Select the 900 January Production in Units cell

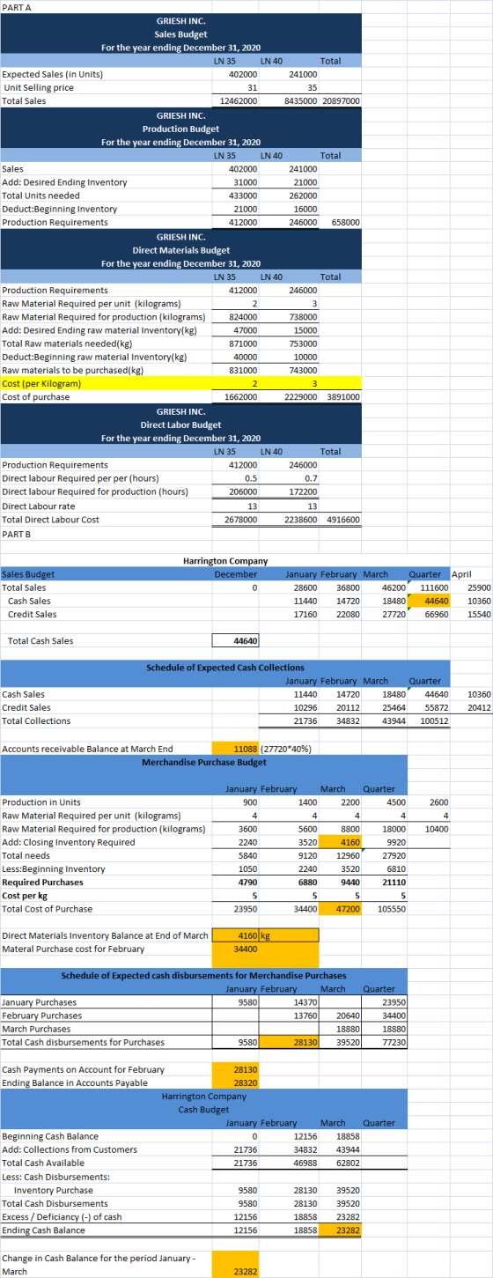[x=250, y=802]
